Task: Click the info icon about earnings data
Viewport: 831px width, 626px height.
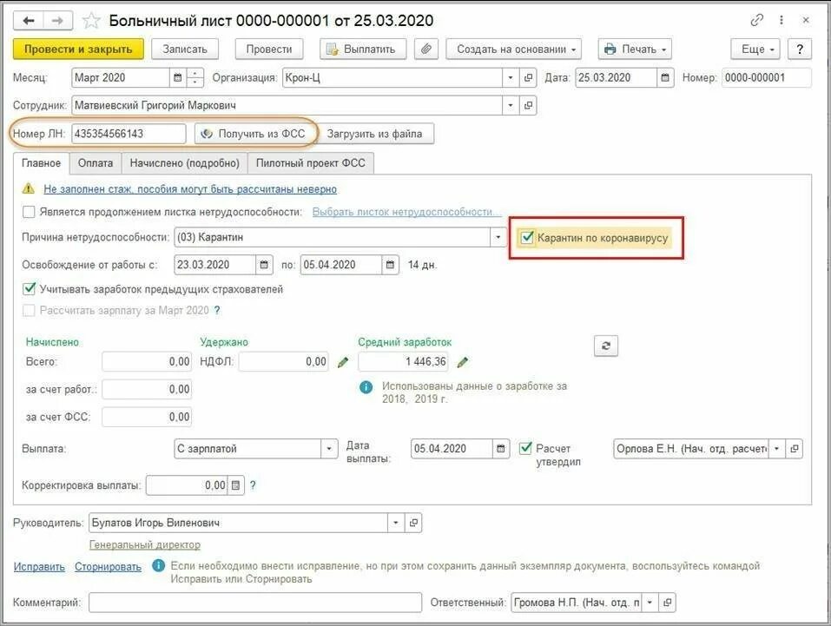Action: pos(366,387)
